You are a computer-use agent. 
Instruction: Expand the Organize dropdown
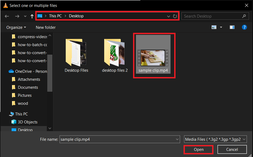click(x=16, y=27)
